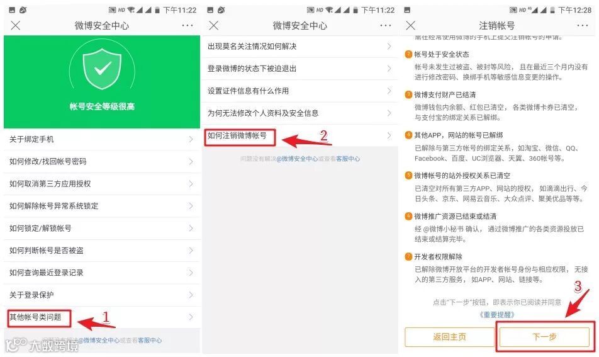This screenshot has width=599, height=357.
Task: Open 登录微博的状态下被迫退出 item
Action: point(300,69)
